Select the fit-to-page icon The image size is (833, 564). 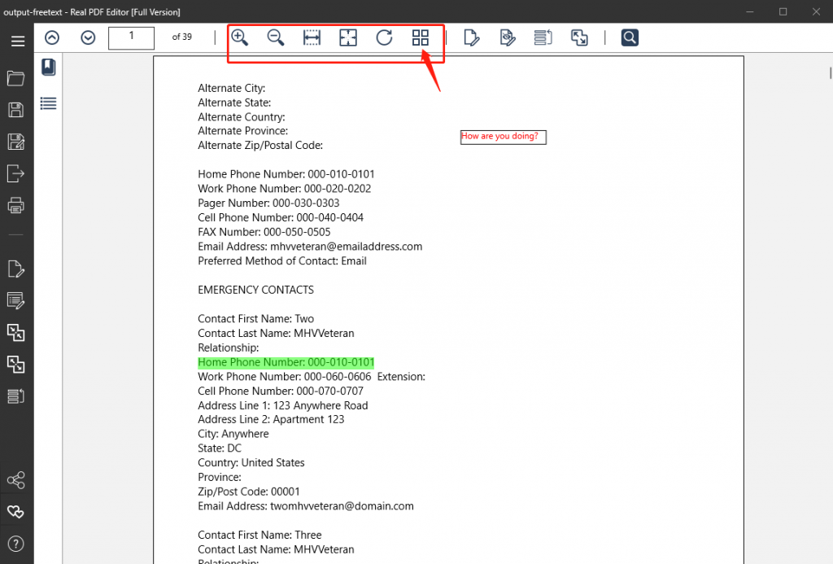coord(348,37)
